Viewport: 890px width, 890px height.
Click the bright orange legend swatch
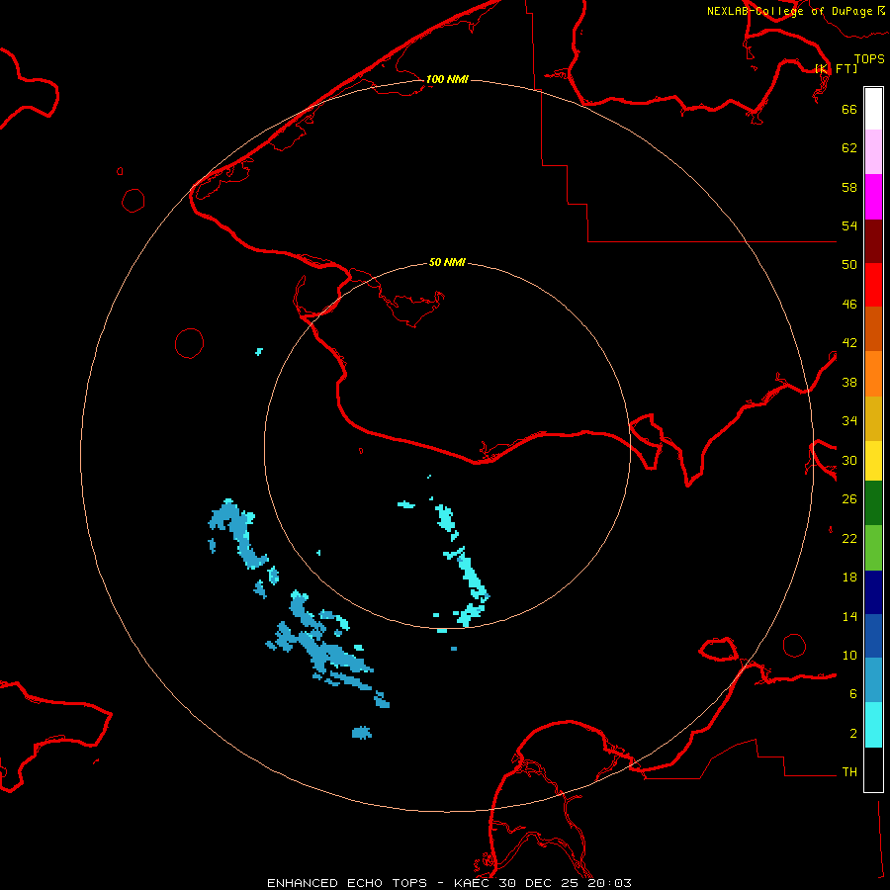(x=873, y=374)
